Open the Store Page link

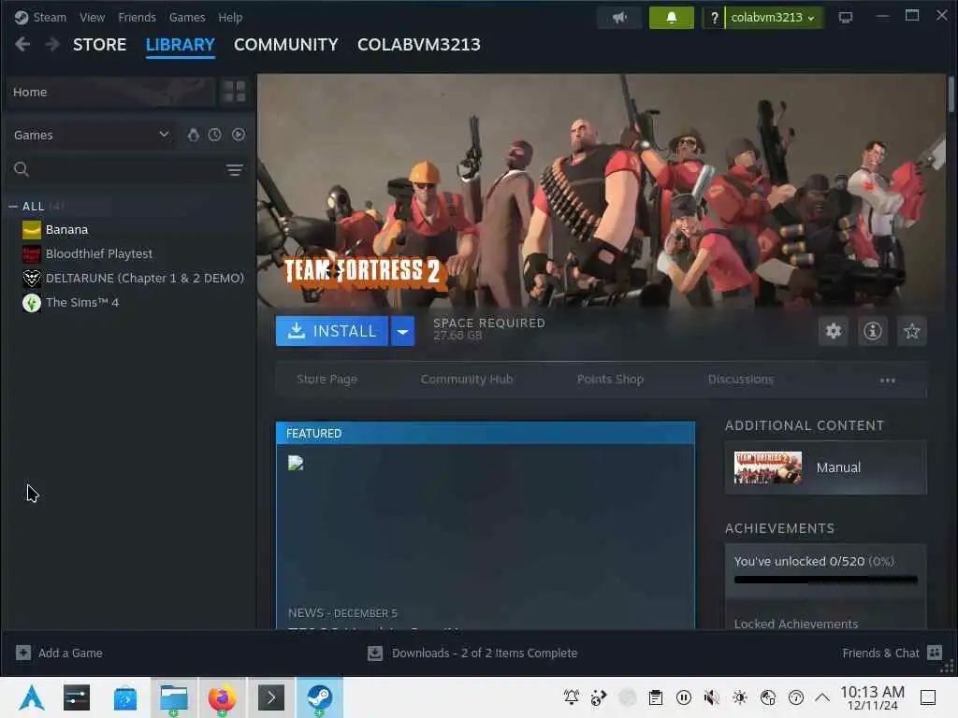point(327,380)
